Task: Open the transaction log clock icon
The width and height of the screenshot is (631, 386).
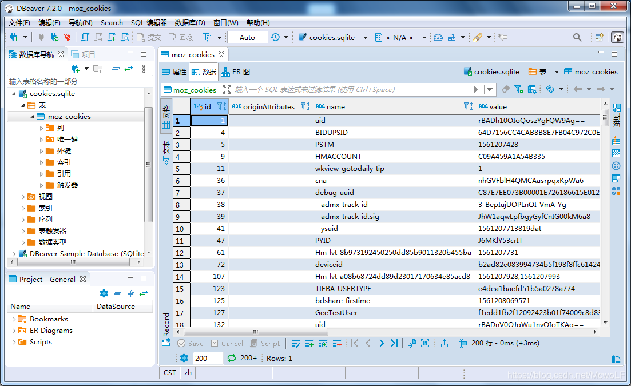Action: click(275, 37)
